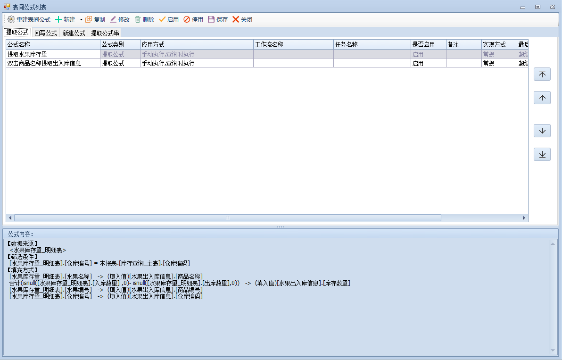Enable formula with 启用 checkmark
This screenshot has height=360, width=562.
[x=162, y=20]
